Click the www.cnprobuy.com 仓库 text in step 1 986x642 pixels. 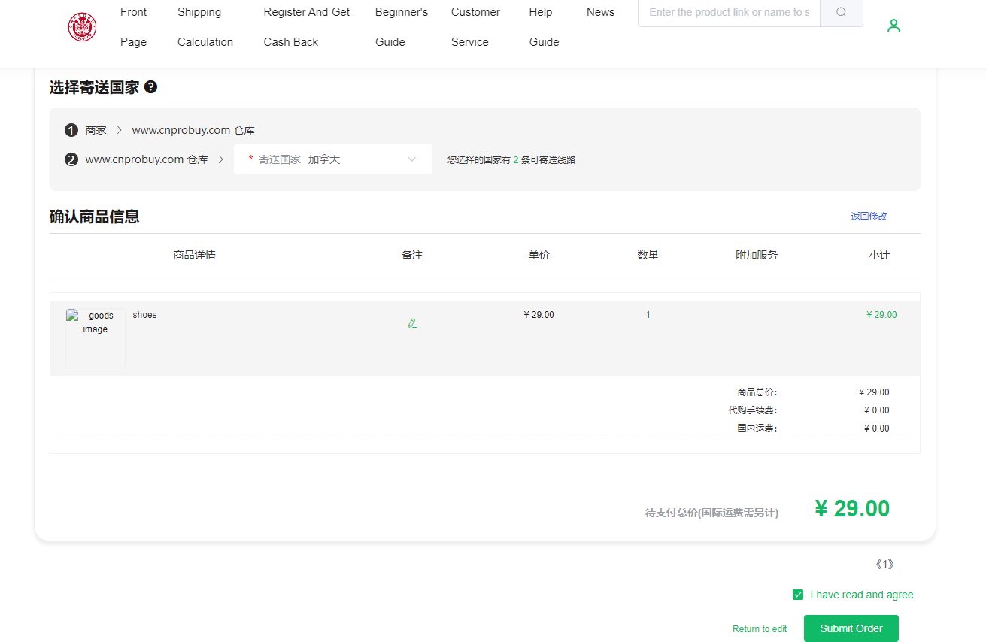pos(193,130)
